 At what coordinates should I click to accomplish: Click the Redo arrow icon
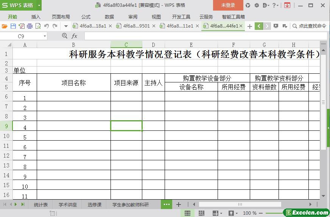click(x=55, y=26)
